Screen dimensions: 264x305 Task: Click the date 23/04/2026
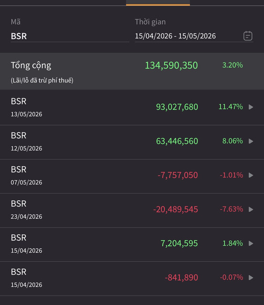tap(27, 216)
